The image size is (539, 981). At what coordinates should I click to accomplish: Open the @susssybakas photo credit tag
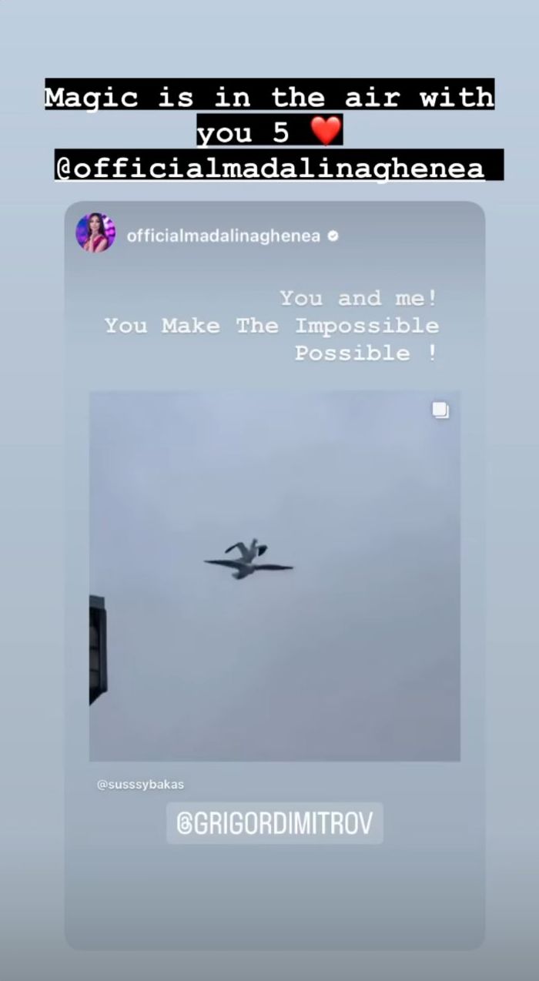click(141, 785)
